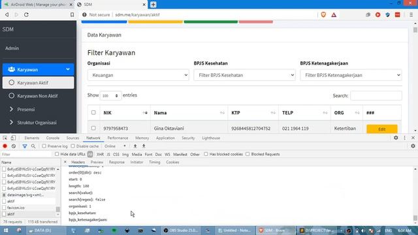This screenshot has height=235, width=418.
Task: Open the network search magnifier icon
Action: click(33, 146)
